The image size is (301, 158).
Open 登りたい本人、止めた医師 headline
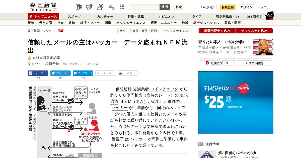(221, 42)
